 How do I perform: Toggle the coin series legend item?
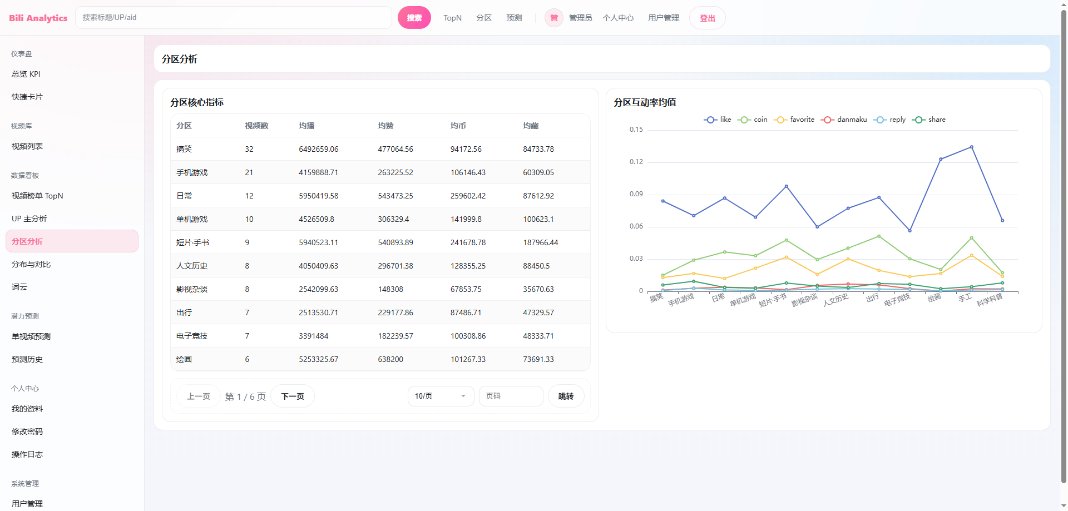753,120
